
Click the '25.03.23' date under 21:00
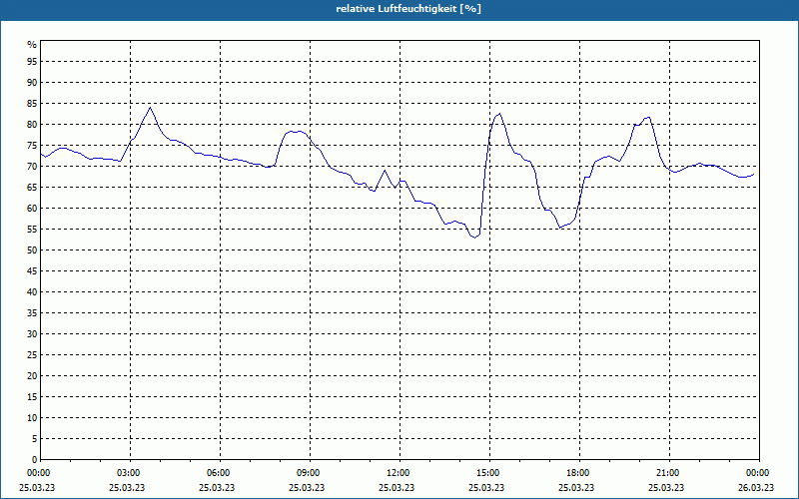[x=666, y=487]
